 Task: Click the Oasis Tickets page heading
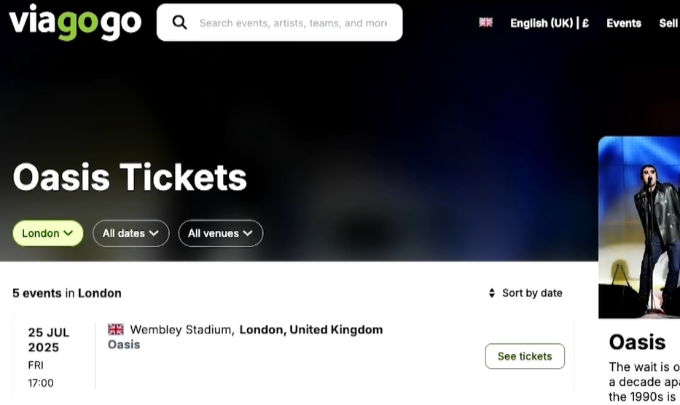tap(130, 177)
